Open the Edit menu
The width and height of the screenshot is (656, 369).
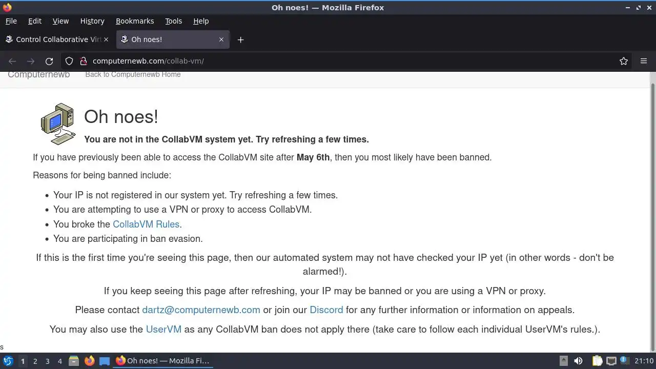click(35, 21)
